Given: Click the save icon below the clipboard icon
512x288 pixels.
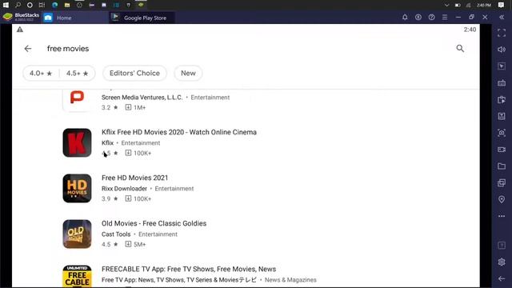Looking at the screenshot, I should pyautogui.click(x=502, y=116).
